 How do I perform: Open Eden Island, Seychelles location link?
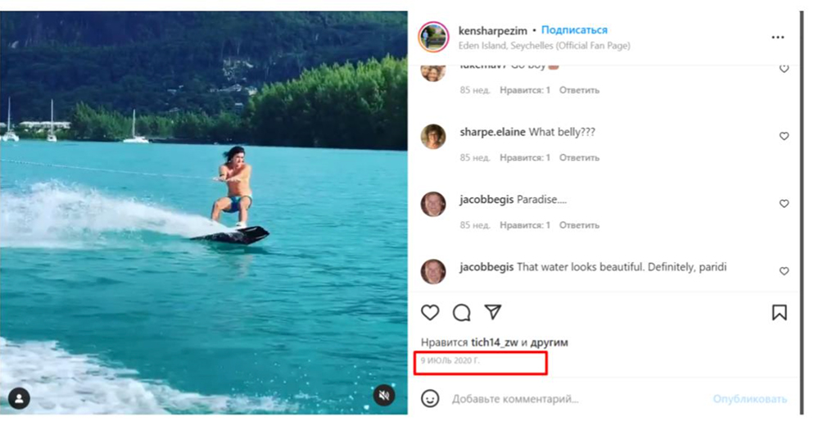coord(545,45)
